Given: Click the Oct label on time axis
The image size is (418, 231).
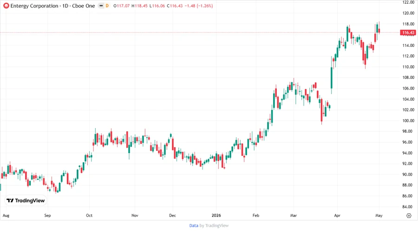Looking at the screenshot, I should 89,216.
